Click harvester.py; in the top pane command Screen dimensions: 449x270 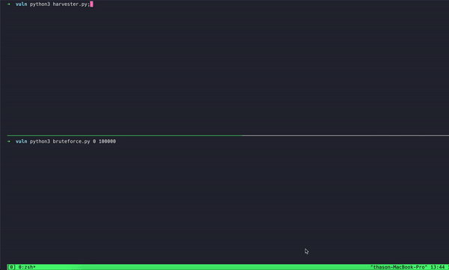point(71,4)
